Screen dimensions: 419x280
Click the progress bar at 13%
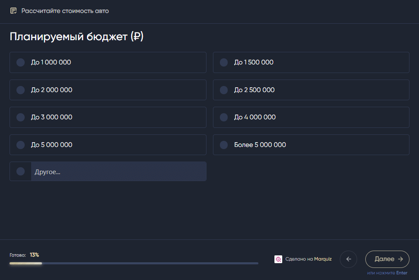(x=134, y=264)
